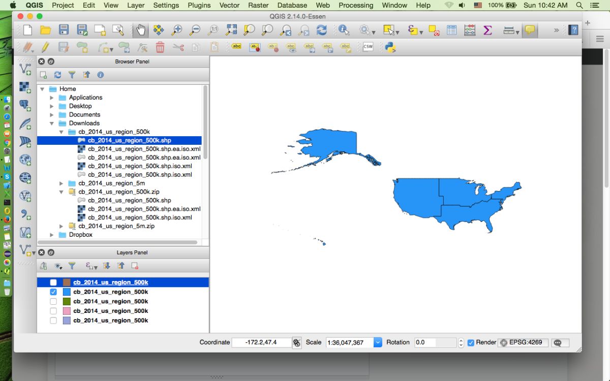Expand the cb_2014_us_region_5m folder
This screenshot has width=610, height=381.
coord(61,183)
